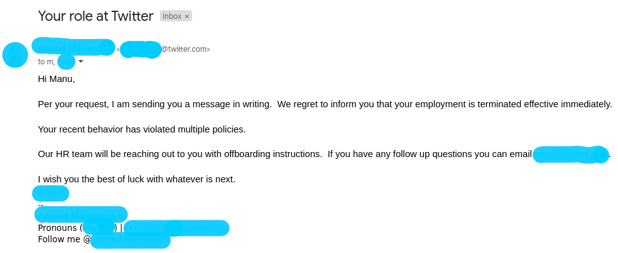This screenshot has height=253, width=618.
Task: Open the blurred email link after "you can email"
Action: 571,154
